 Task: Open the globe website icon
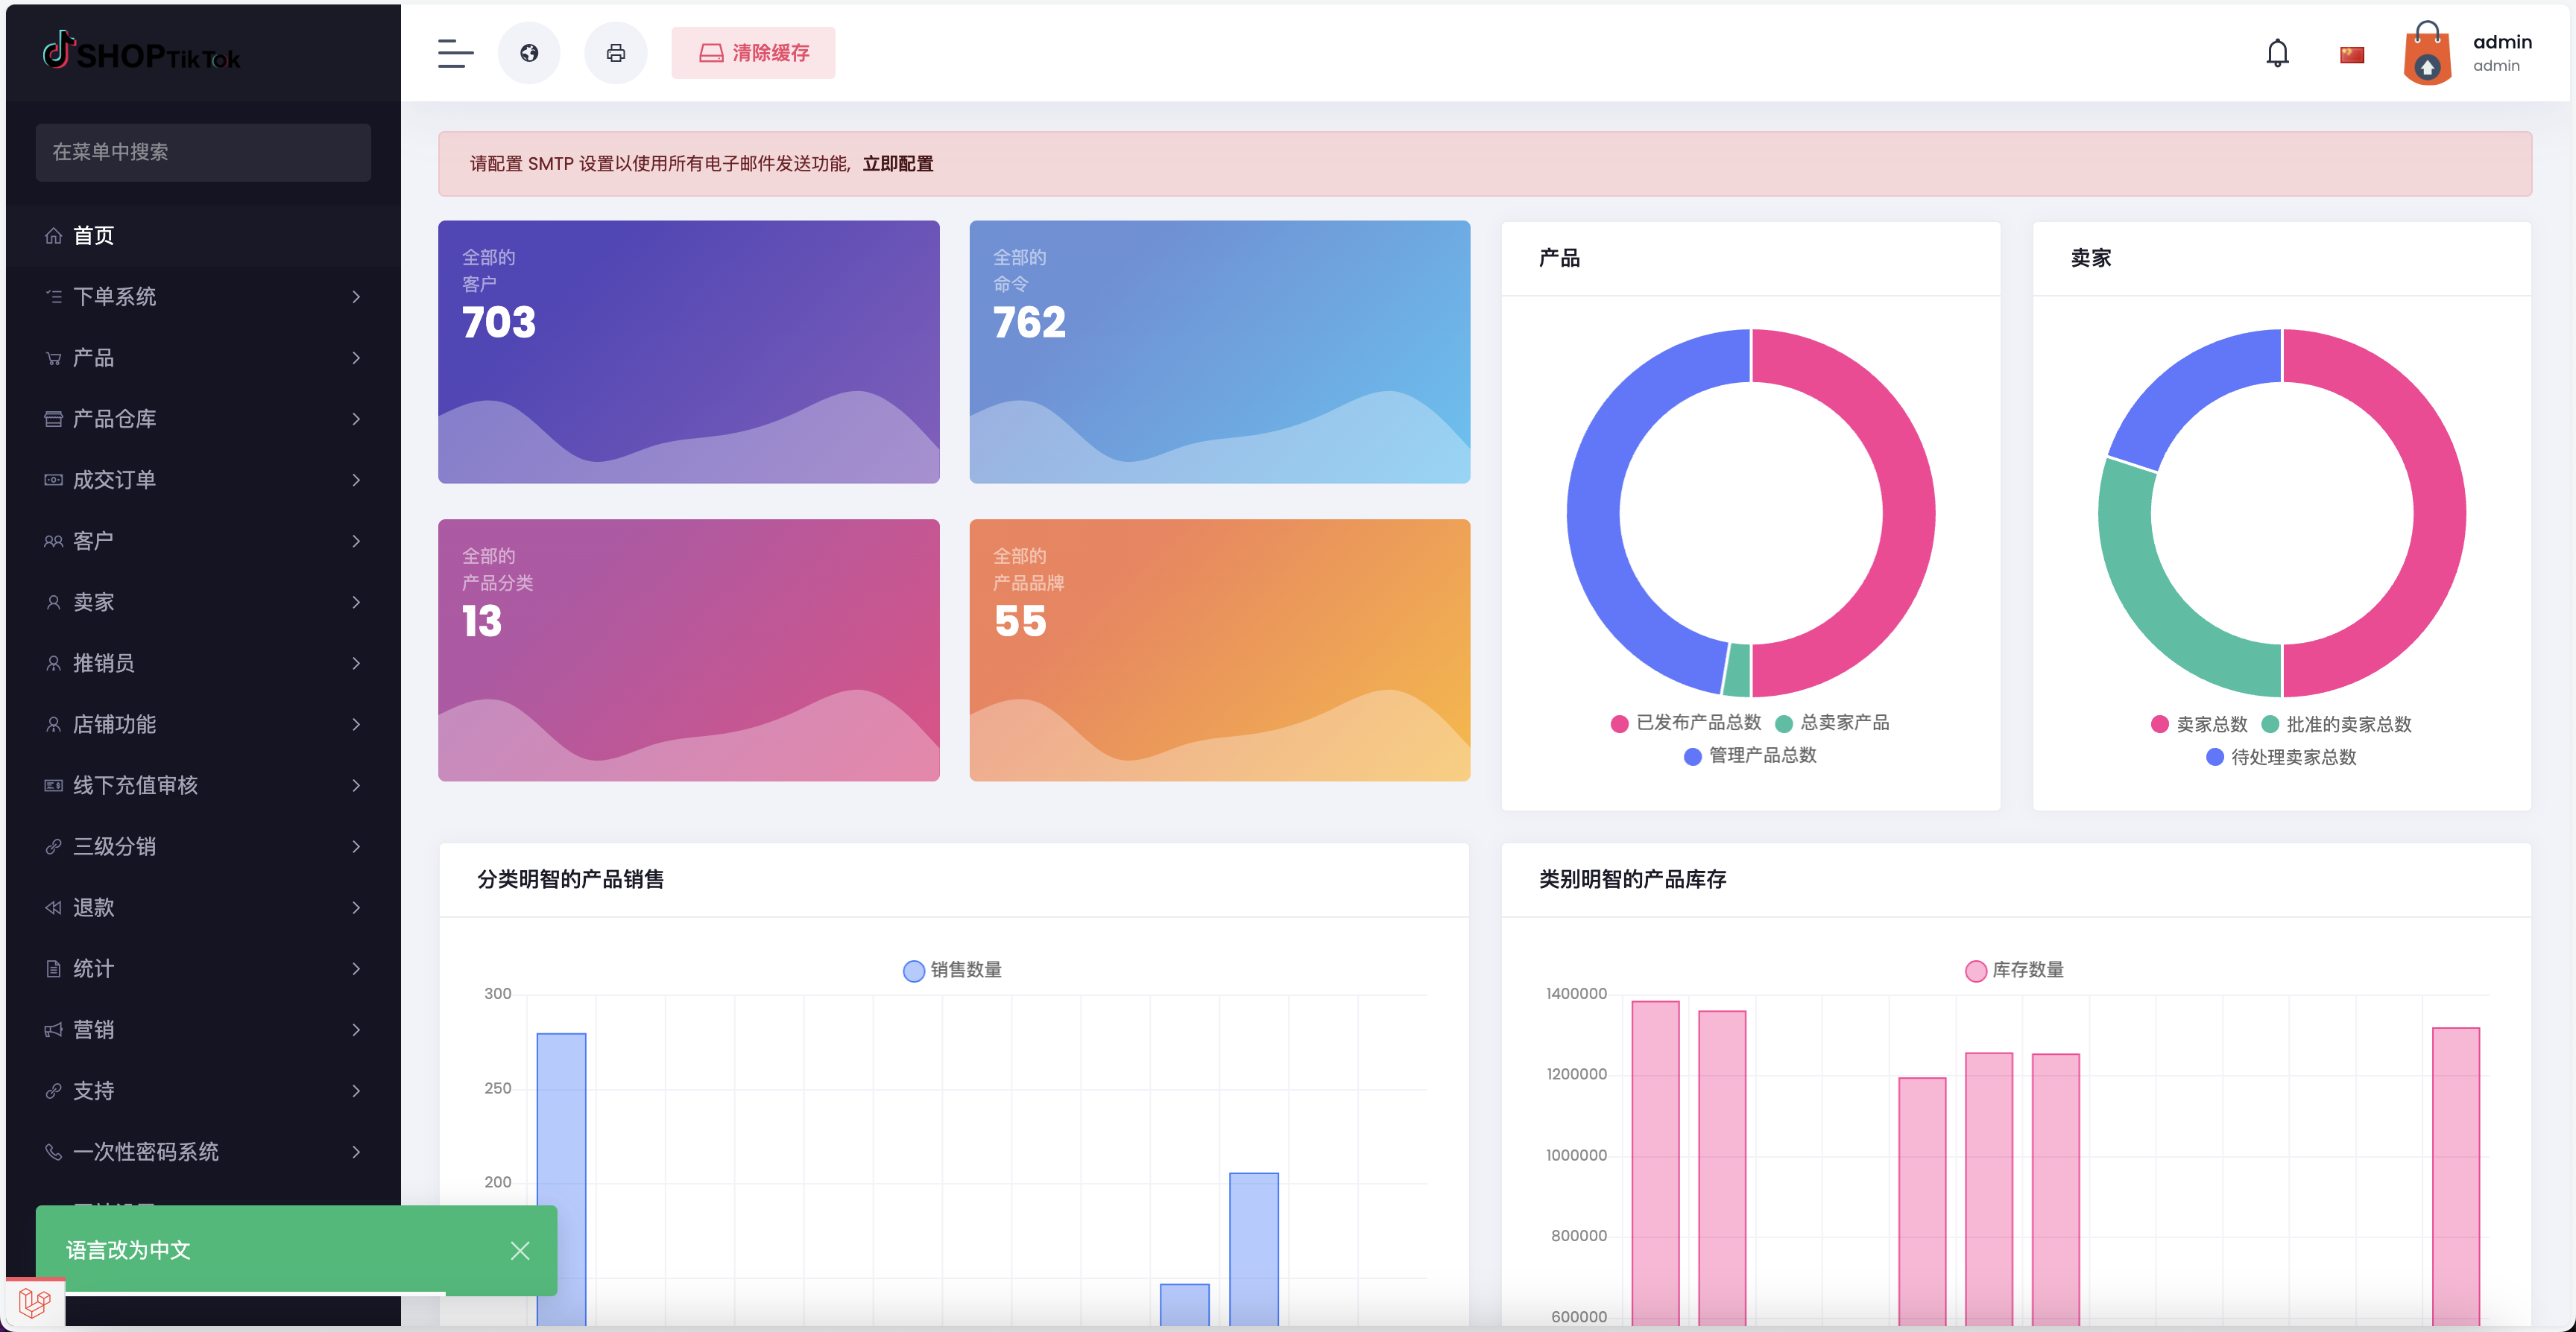pyautogui.click(x=529, y=53)
